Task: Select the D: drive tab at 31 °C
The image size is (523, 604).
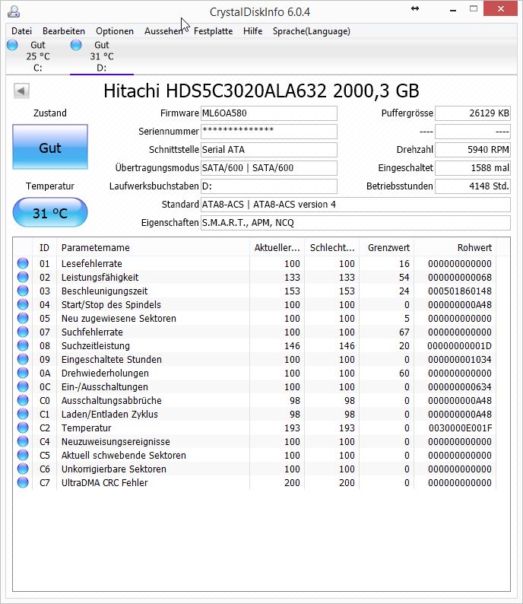Action: [102, 56]
